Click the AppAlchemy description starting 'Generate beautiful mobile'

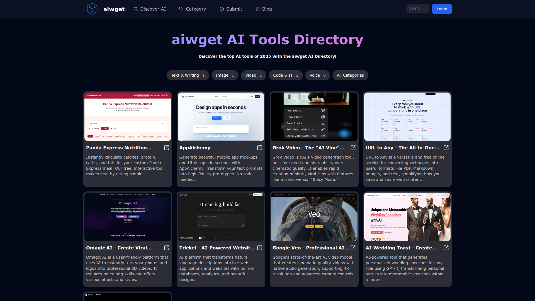pyautogui.click(x=221, y=168)
